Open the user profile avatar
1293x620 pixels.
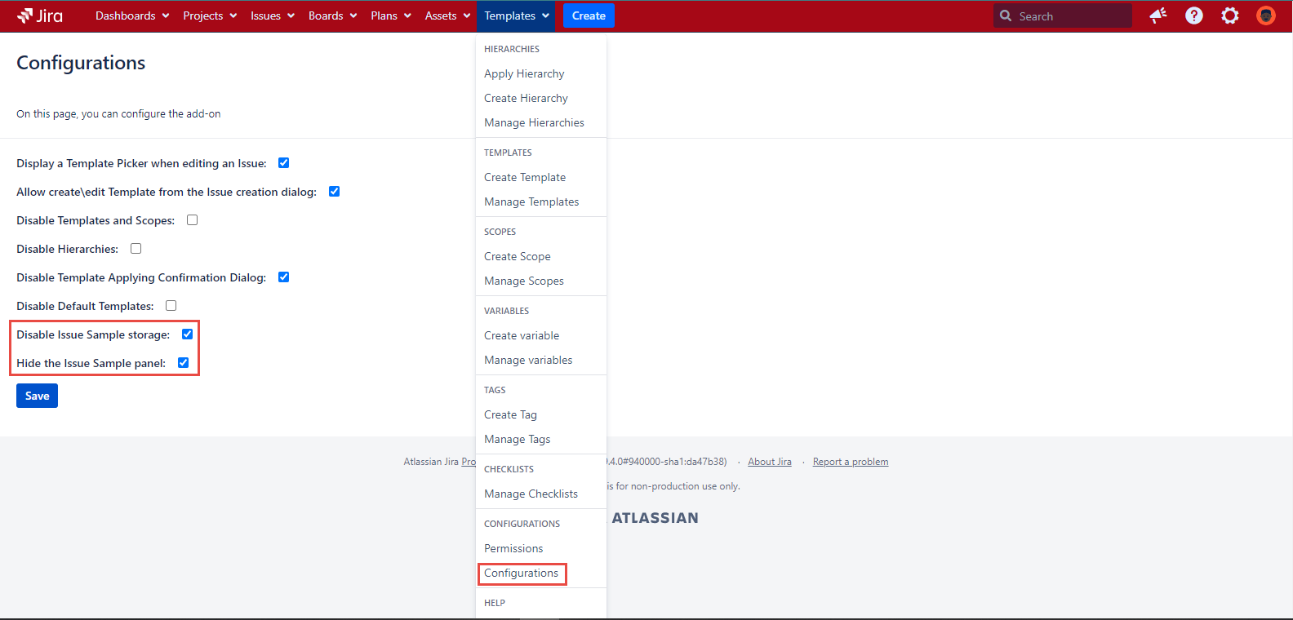coord(1265,15)
